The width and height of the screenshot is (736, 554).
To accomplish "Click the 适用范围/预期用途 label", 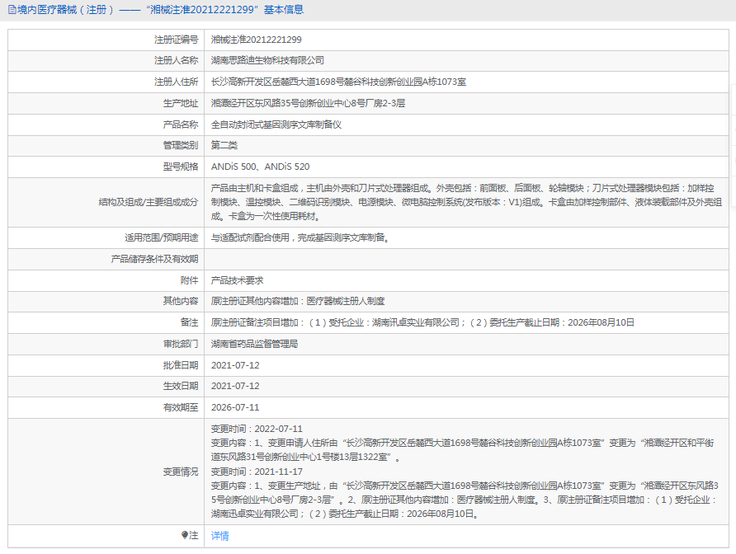I will click(162, 237).
